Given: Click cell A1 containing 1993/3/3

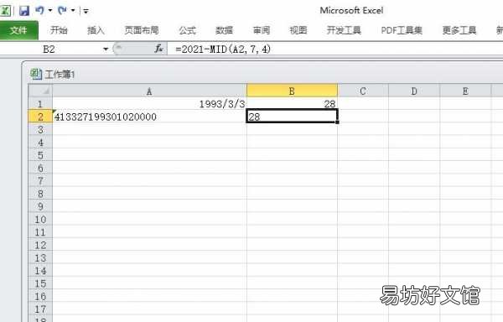Looking at the screenshot, I should tap(149, 104).
